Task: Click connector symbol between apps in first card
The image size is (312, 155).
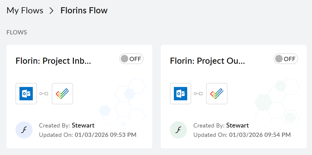Action: 44,94
